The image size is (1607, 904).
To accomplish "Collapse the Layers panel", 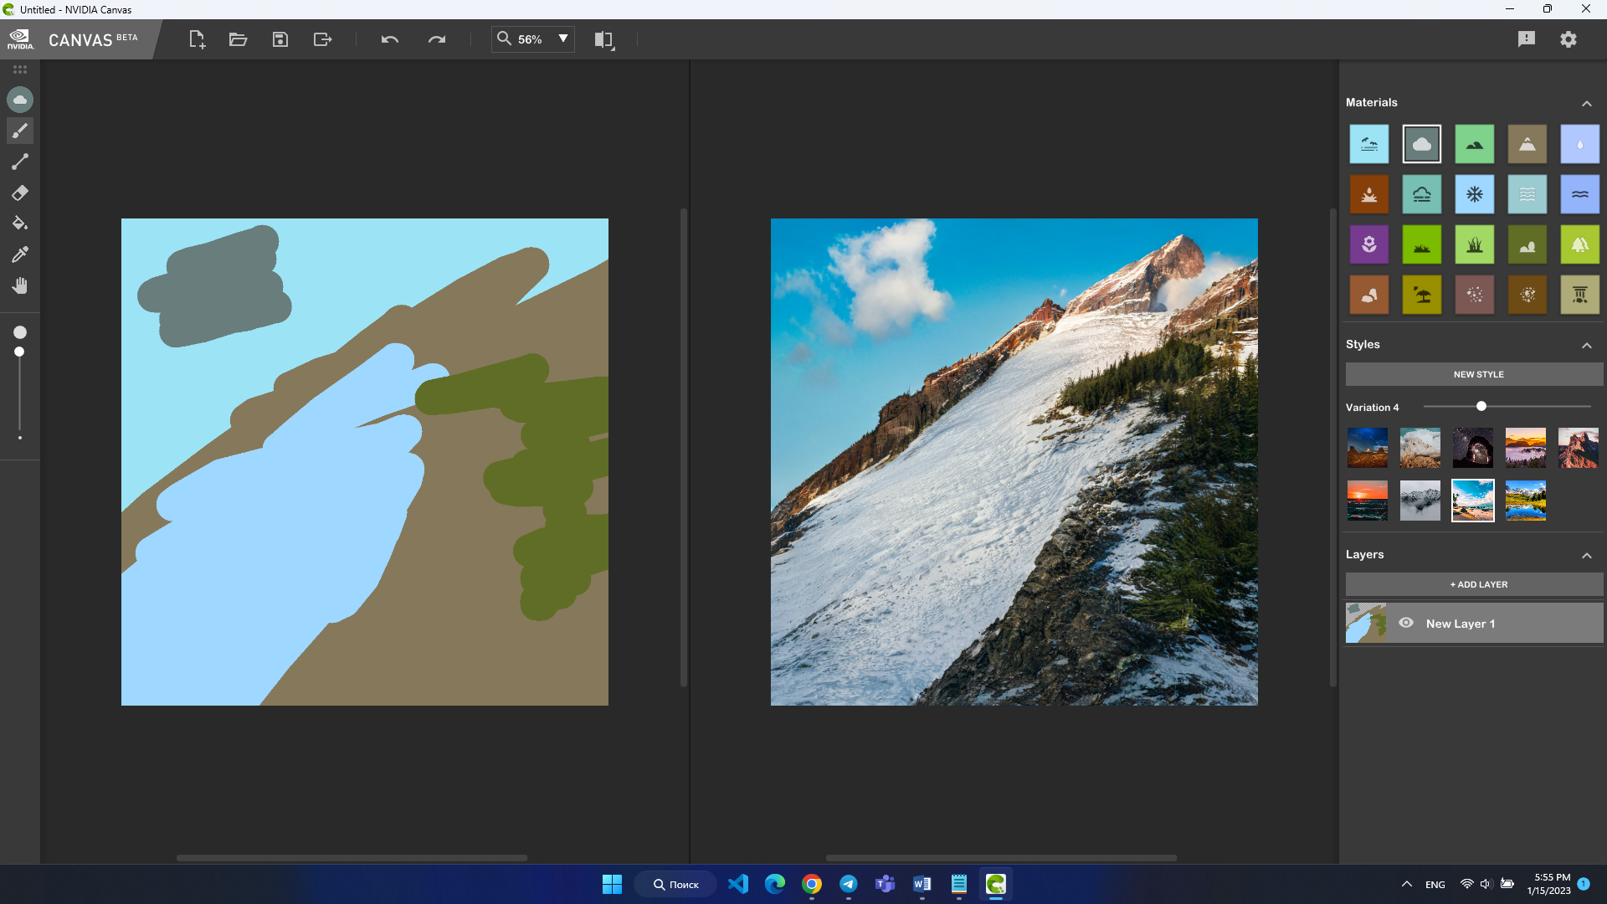I will point(1586,555).
